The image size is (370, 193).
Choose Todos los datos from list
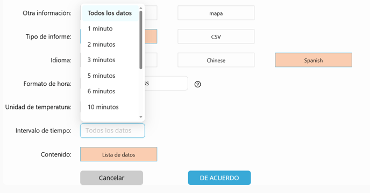pyautogui.click(x=110, y=13)
